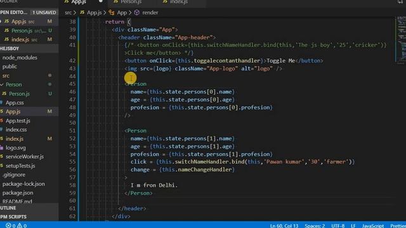This screenshot has height=228, width=406.
Task: Expand the Outline panel section
Action: coord(29,208)
